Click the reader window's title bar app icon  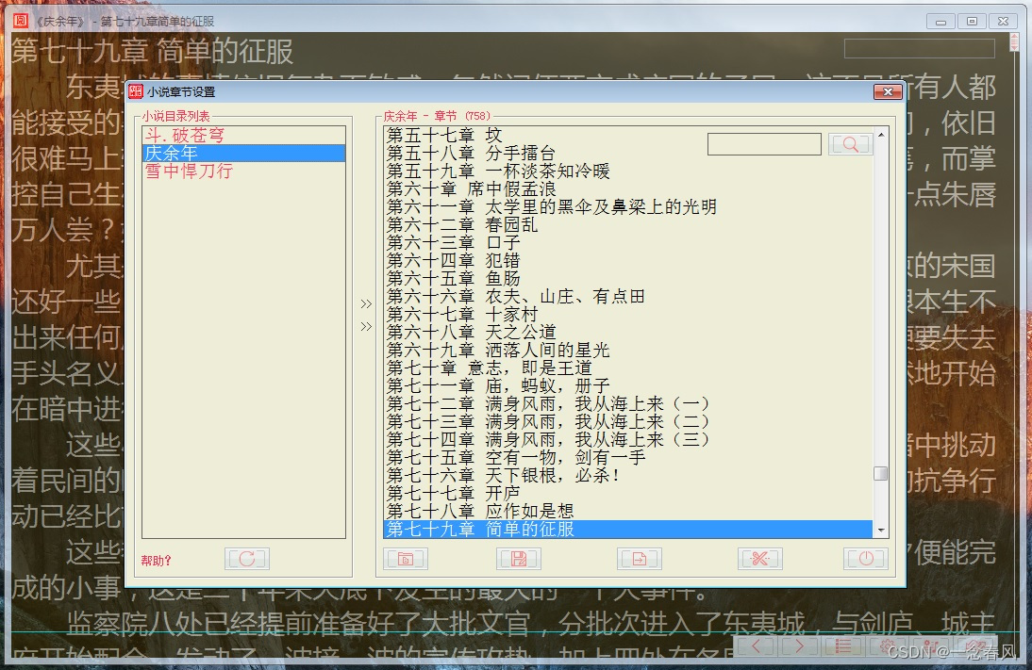pyautogui.click(x=21, y=21)
